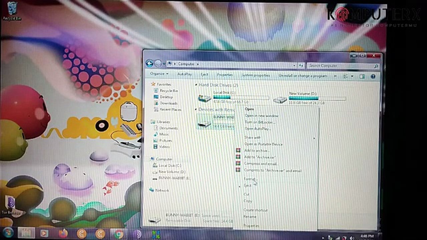The width and height of the screenshot is (427, 240).
Task: Click the refresh button beside address bar
Action: click(x=301, y=66)
